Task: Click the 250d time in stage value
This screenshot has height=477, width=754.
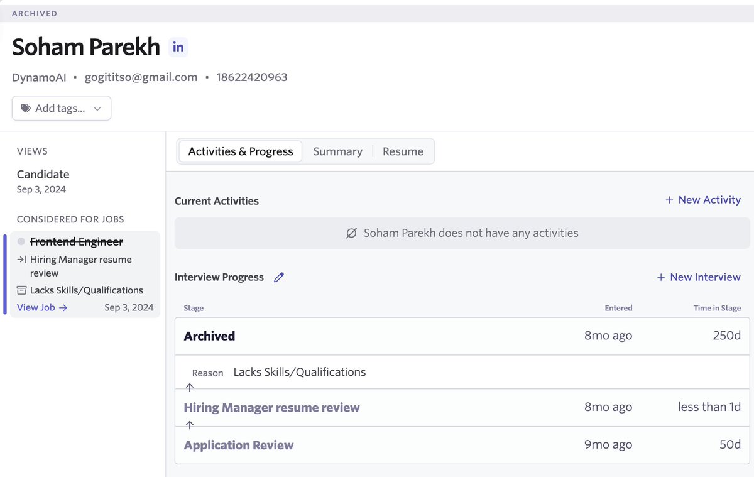Action: click(727, 336)
